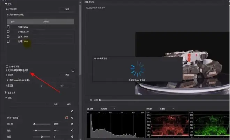Click the 感光度 slider handle
Screen dimensions: 230x140
pyautogui.click(x=34, y=124)
